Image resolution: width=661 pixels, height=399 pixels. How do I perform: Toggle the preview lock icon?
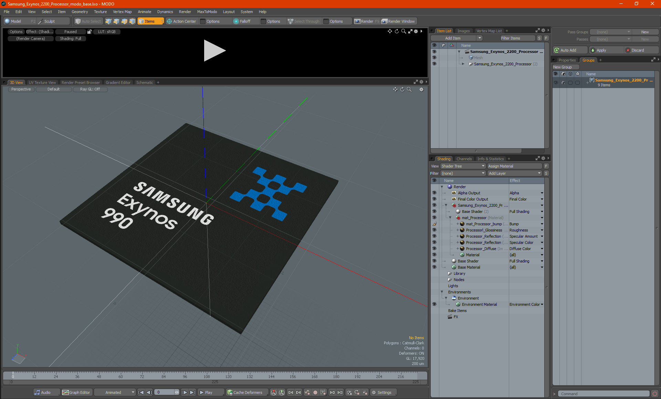pyautogui.click(x=90, y=32)
